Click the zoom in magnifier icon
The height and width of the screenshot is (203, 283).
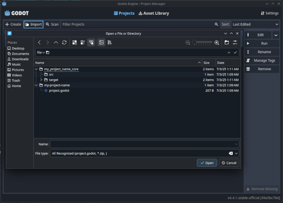pyautogui.click(x=217, y=43)
